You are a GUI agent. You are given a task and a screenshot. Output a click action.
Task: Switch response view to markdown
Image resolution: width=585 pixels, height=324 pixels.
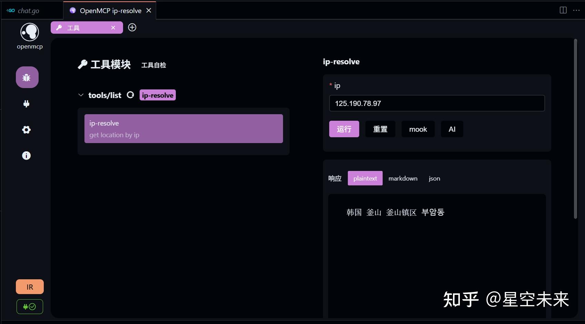(x=403, y=178)
